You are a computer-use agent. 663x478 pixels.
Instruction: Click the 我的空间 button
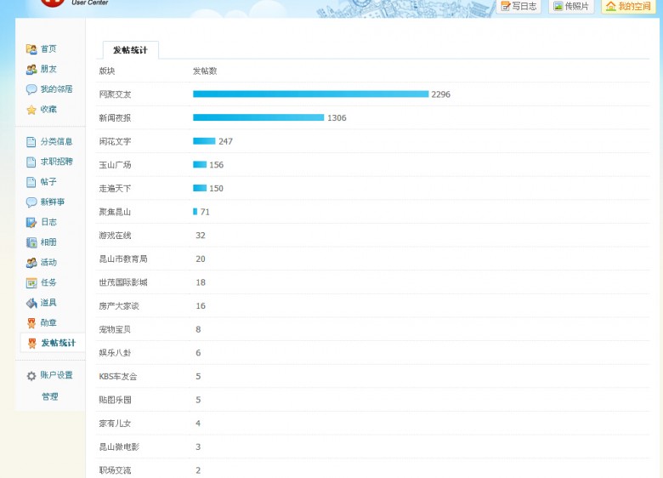click(x=628, y=6)
